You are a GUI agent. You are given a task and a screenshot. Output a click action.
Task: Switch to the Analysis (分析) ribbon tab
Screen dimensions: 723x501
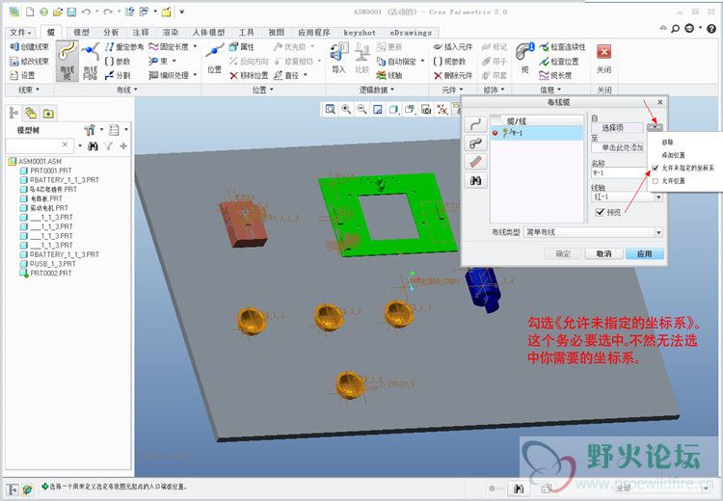click(x=111, y=32)
